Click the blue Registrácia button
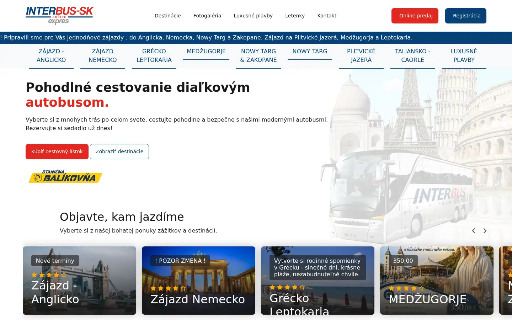The image size is (512, 320). [466, 16]
